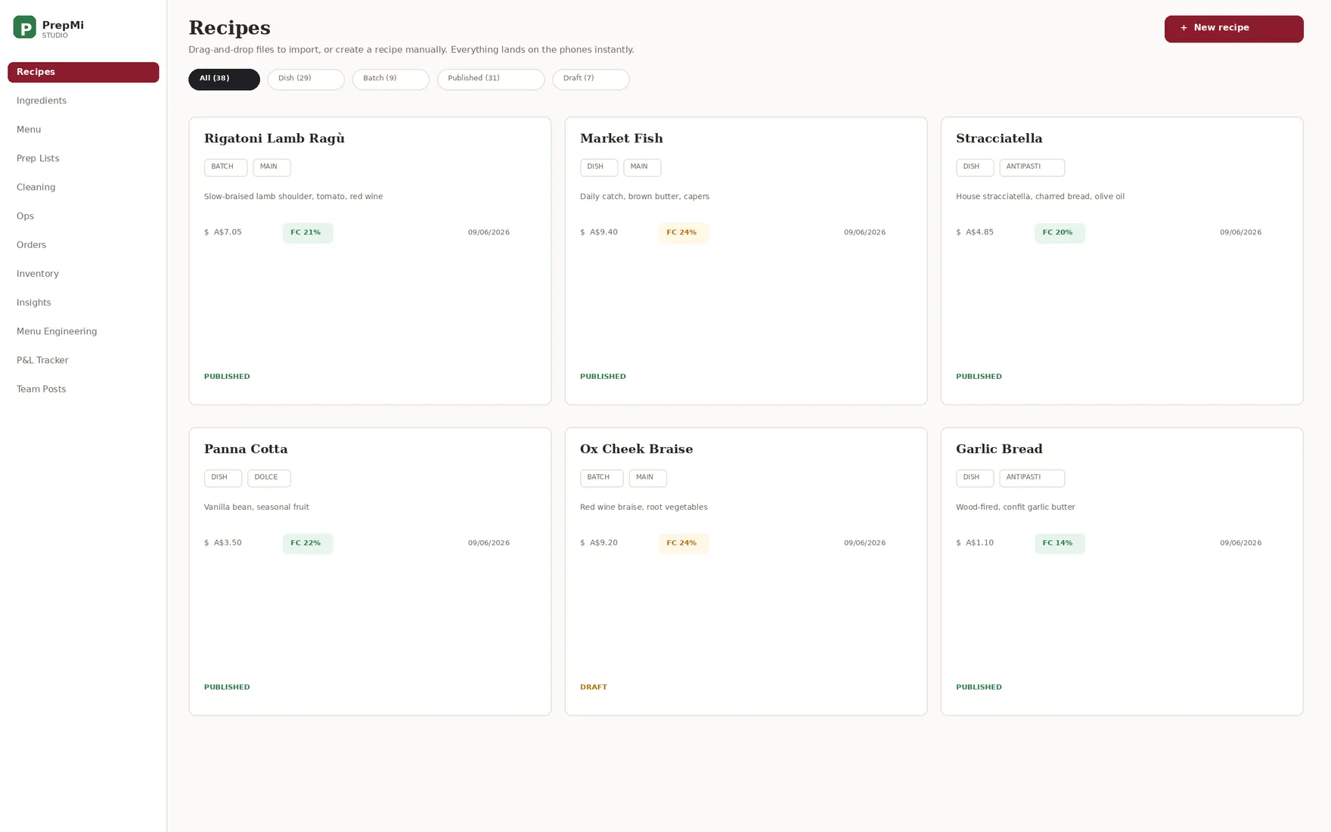
Task: Click cost A$7.05 on Rigatoni card
Action: click(228, 232)
